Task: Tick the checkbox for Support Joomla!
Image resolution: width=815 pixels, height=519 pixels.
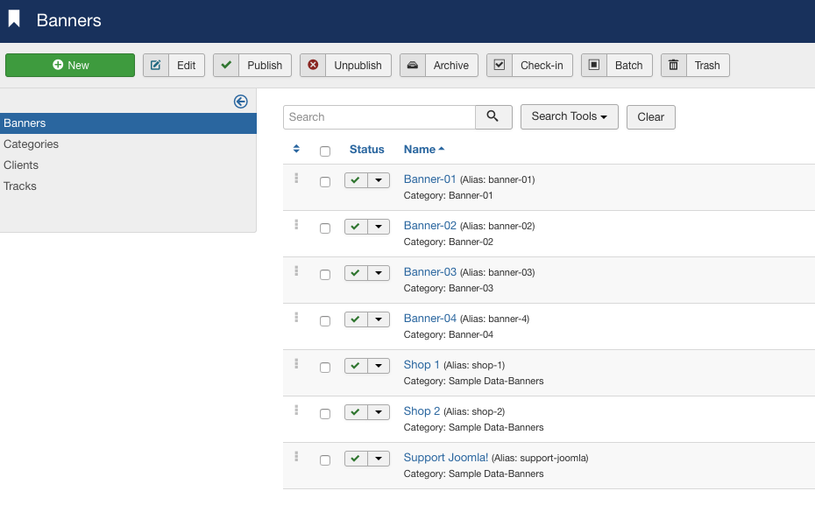Action: tap(325, 460)
